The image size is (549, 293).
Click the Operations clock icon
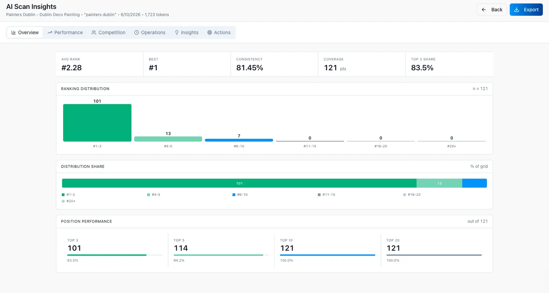click(137, 33)
